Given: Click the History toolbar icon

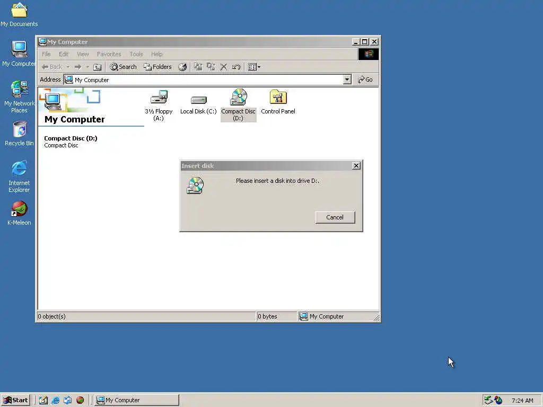Looking at the screenshot, I should tap(182, 67).
